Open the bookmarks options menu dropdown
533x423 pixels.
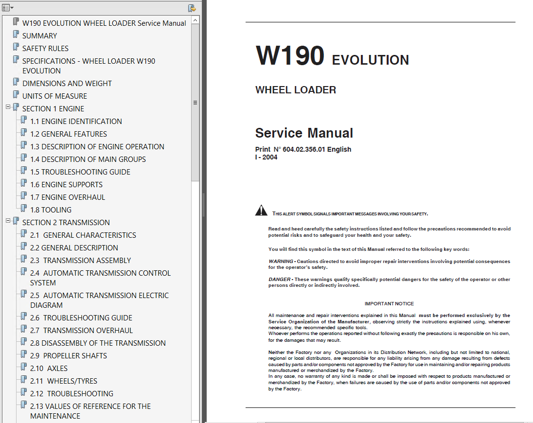7,8
